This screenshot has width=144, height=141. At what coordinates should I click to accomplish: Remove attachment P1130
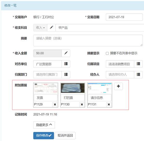(x=82, y=104)
